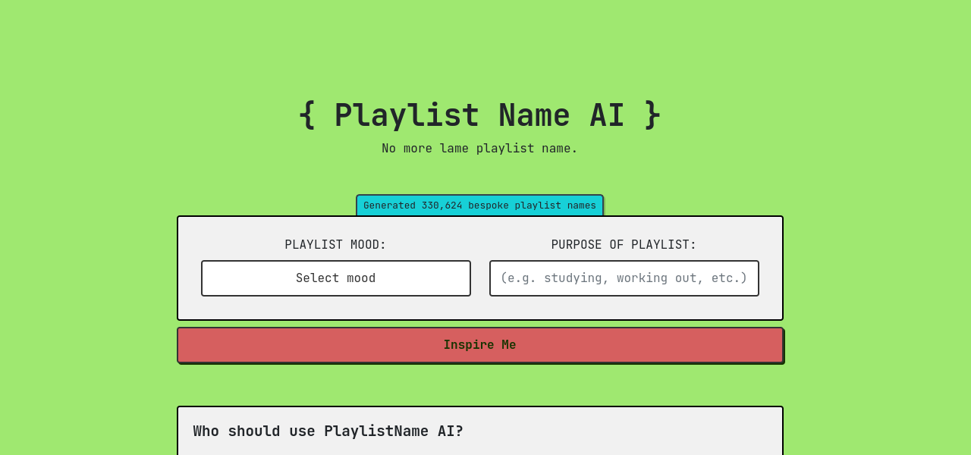
Task: Click the Playlist Name AI main title
Action: [x=479, y=115]
